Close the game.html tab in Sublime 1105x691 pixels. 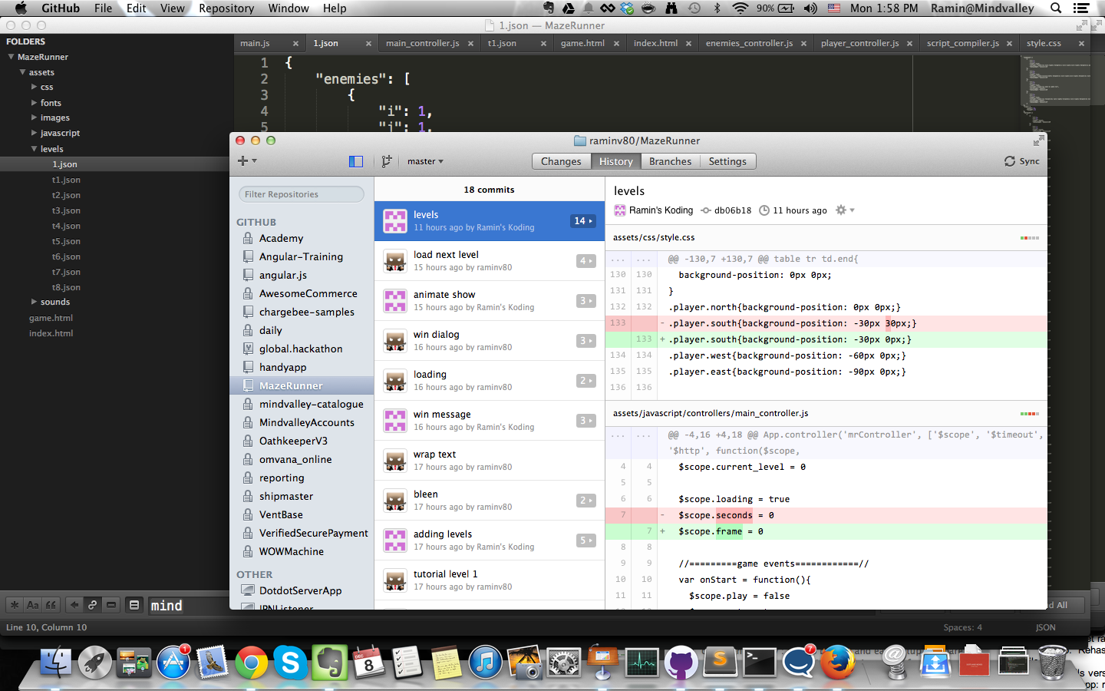(x=616, y=44)
